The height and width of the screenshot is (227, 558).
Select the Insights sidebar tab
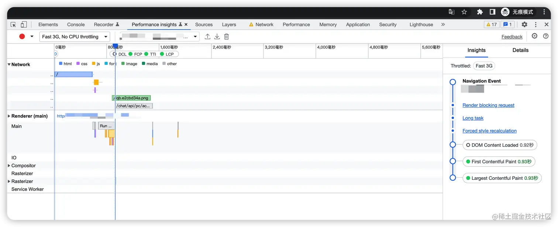pyautogui.click(x=476, y=50)
